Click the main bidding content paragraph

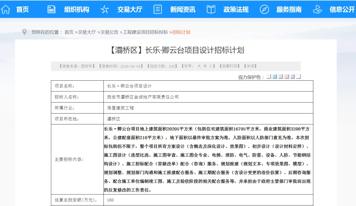click(207, 159)
